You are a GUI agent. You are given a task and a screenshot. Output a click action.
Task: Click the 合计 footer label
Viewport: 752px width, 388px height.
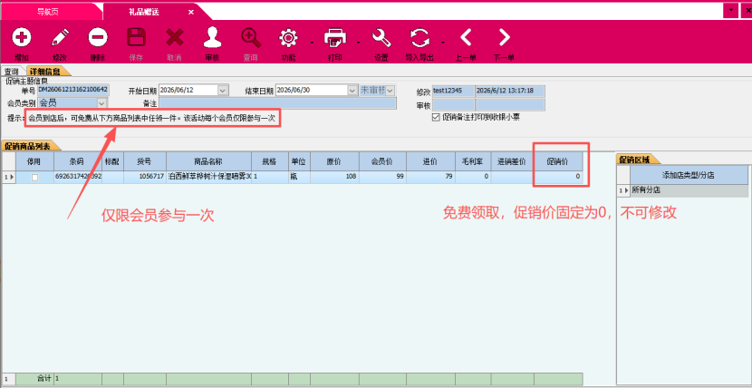[x=44, y=379]
